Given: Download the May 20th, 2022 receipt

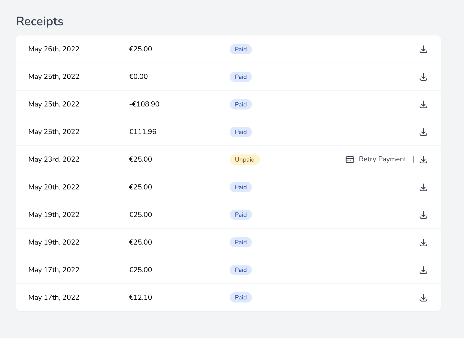Looking at the screenshot, I should [x=423, y=187].
